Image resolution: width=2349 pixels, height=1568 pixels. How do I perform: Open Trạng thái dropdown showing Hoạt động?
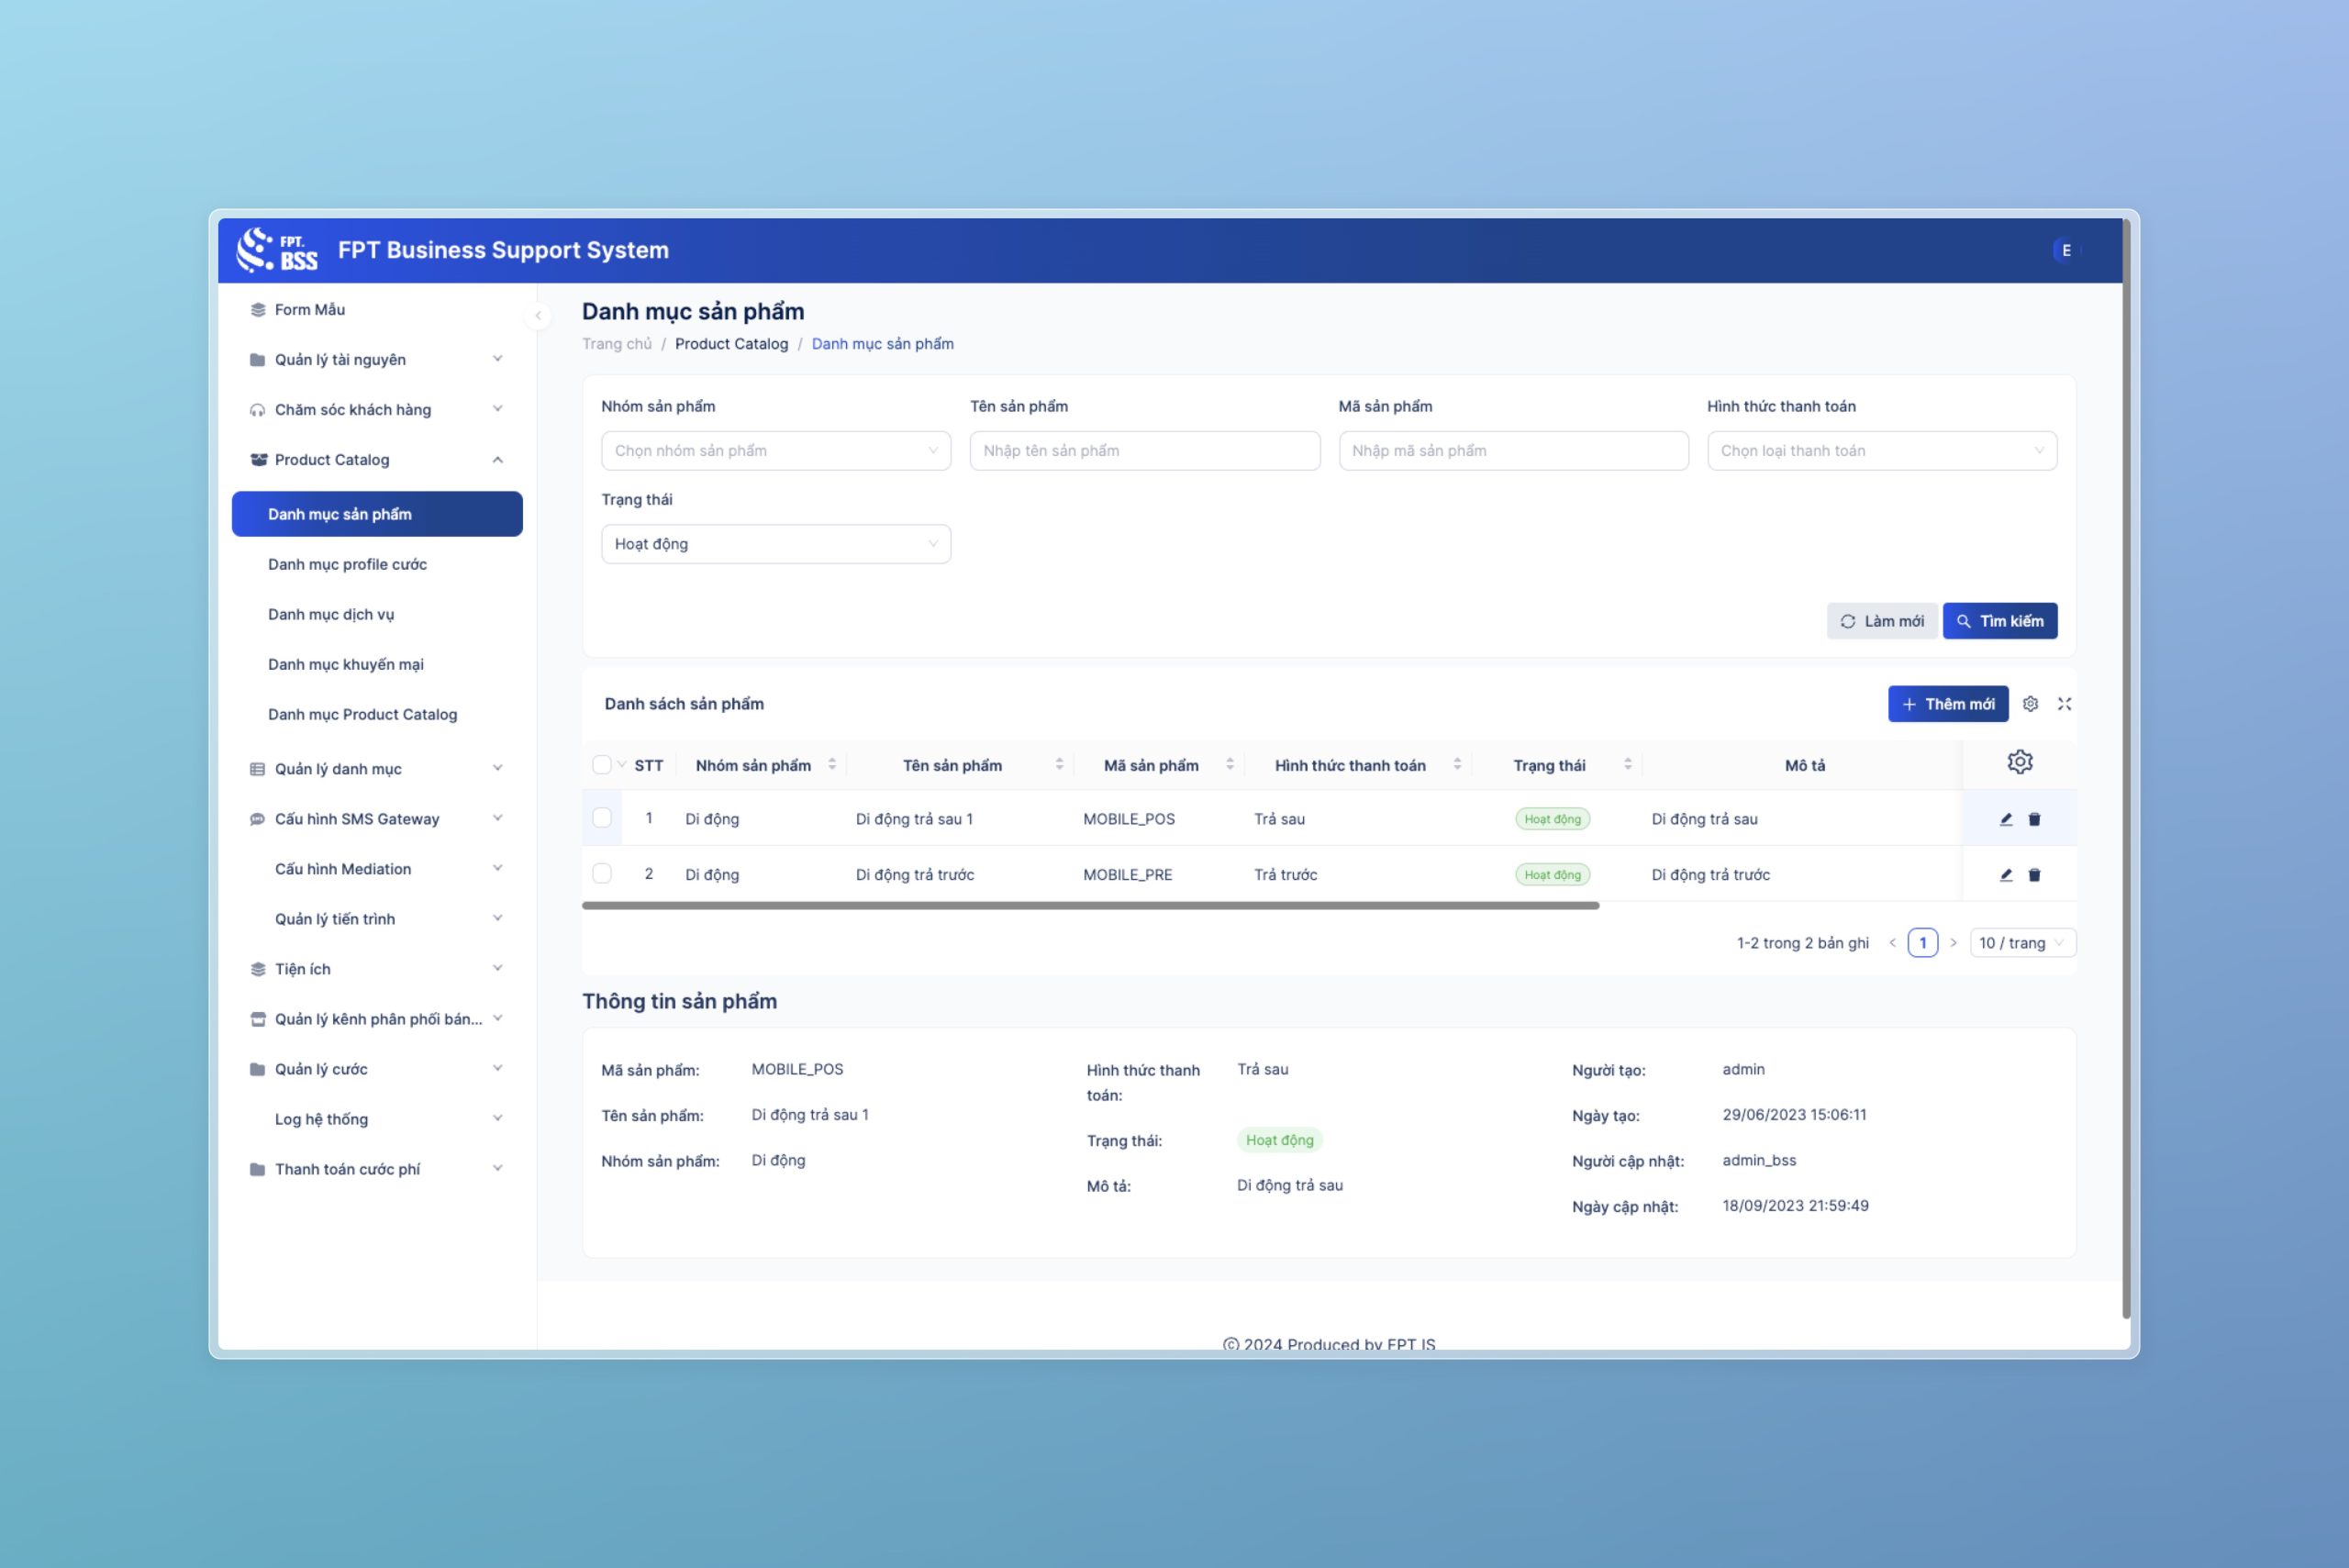click(772, 542)
